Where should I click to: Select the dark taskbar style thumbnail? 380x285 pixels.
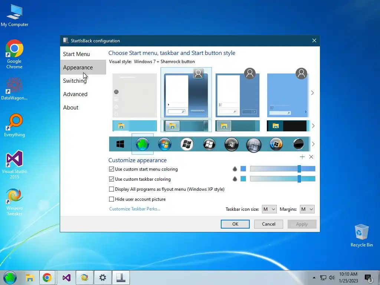[288, 126]
